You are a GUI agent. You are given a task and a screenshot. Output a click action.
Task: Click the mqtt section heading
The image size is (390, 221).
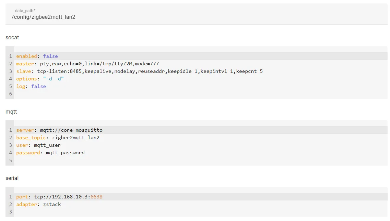(x=11, y=112)
